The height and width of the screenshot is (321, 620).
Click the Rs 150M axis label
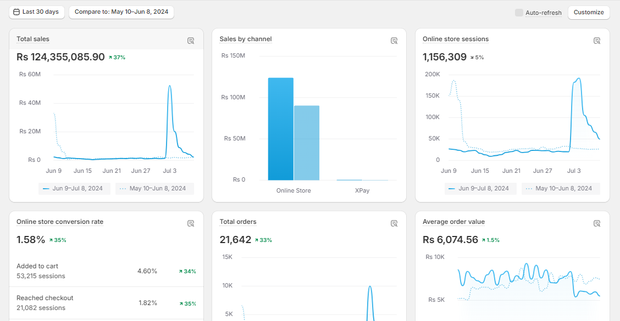(x=233, y=55)
